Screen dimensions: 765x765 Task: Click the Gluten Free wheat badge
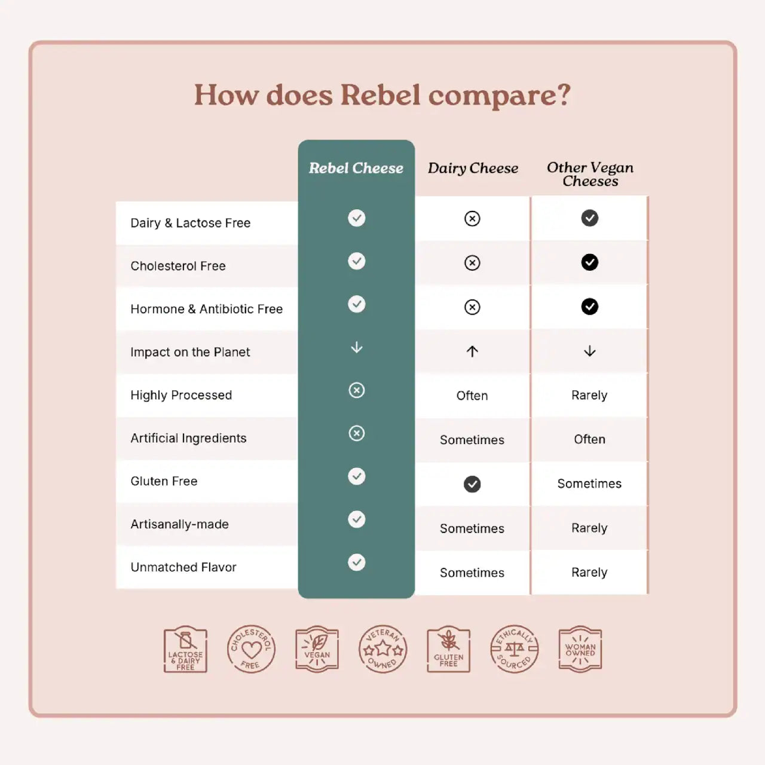[448, 650]
